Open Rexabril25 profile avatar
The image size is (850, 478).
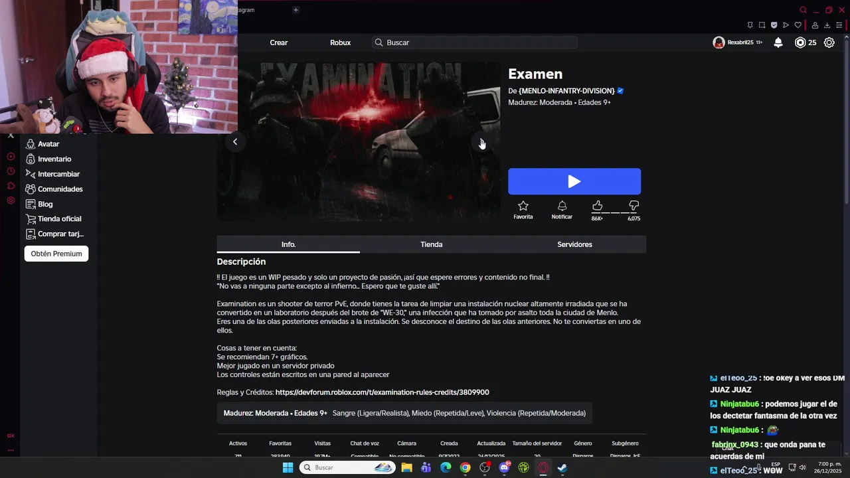[719, 42]
